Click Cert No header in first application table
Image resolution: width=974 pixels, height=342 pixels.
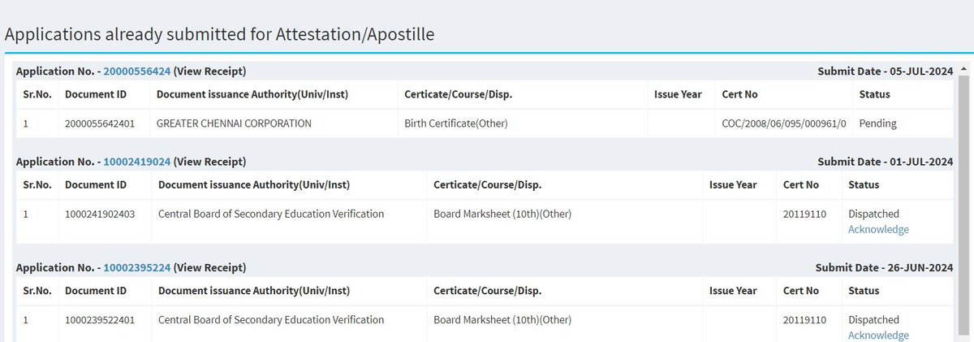pyautogui.click(x=739, y=94)
